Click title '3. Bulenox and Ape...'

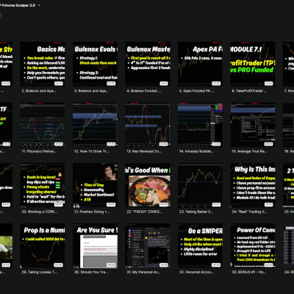click(x=91, y=91)
